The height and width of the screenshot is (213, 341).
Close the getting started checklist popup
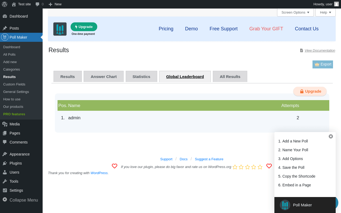coord(331,136)
